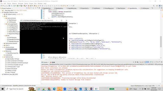Toggle Show Console on standard error icon
Screen dimensions: 163x91
click(148, 62)
